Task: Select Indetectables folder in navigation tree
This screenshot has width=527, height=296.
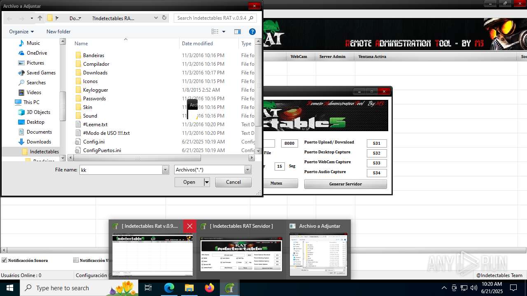Action: [x=44, y=151]
